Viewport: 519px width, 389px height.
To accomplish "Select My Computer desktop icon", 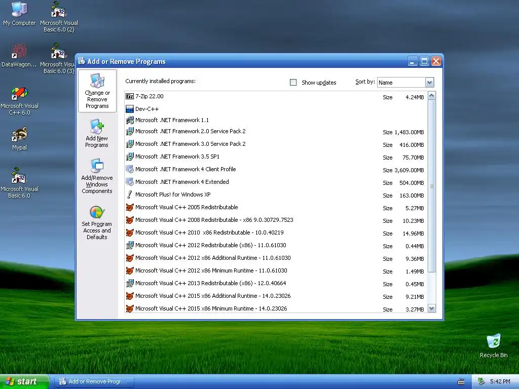I will (x=19, y=13).
